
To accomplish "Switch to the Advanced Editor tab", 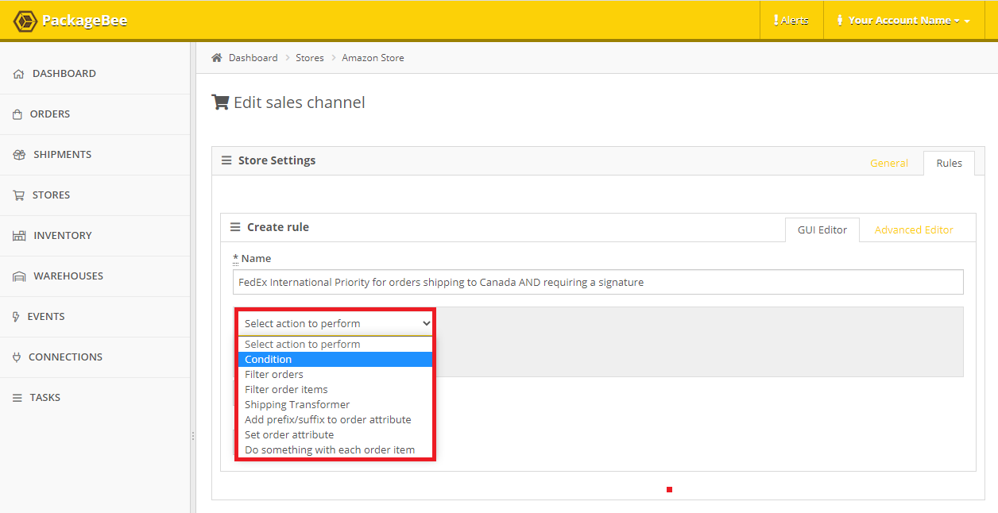I will tap(914, 229).
